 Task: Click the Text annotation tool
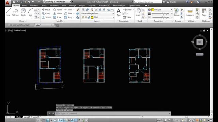(x=119, y=12)
